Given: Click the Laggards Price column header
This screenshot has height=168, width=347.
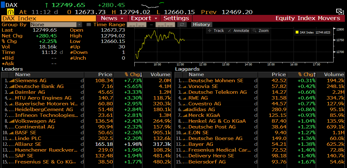Looking at the screenshot, I should [x=272, y=75].
